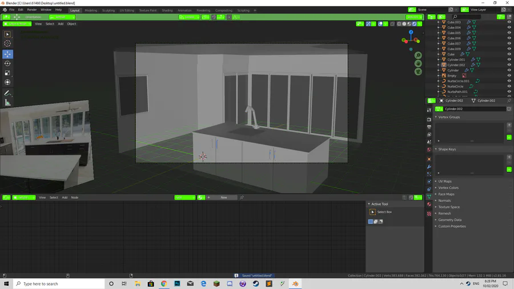This screenshot has height=289, width=514.
Task: Hide Cube.007 in the outliner
Action: [509, 43]
